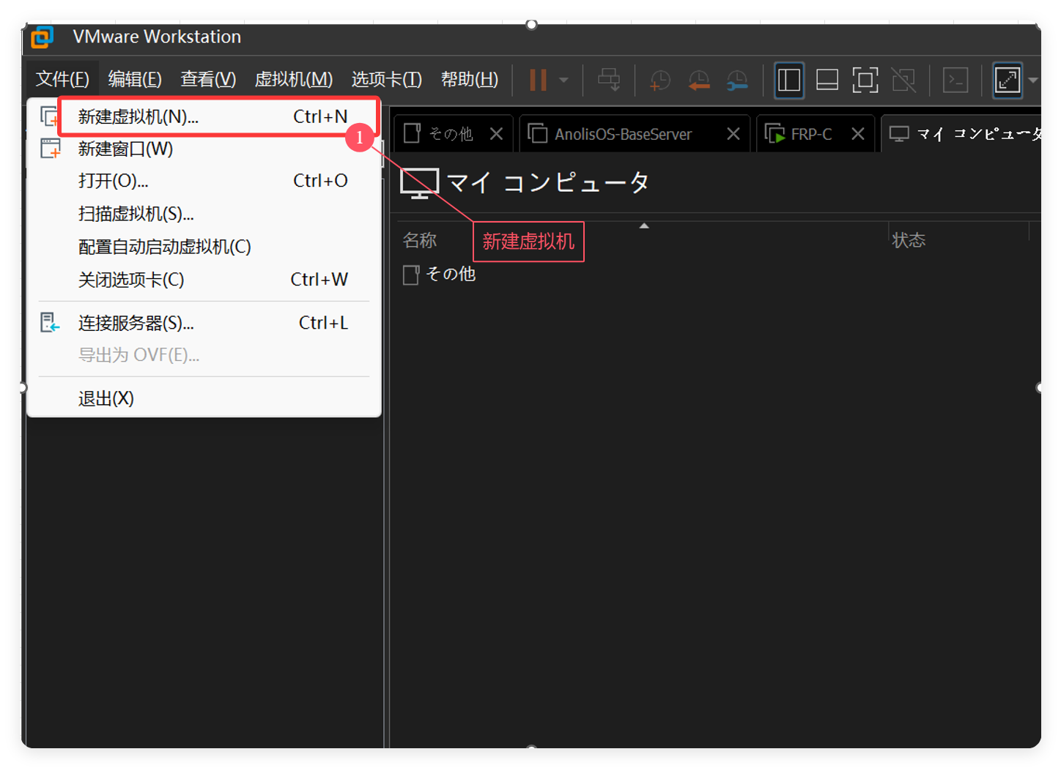Click the VMware Workstation logo icon
1061x768 pixels.
42,37
